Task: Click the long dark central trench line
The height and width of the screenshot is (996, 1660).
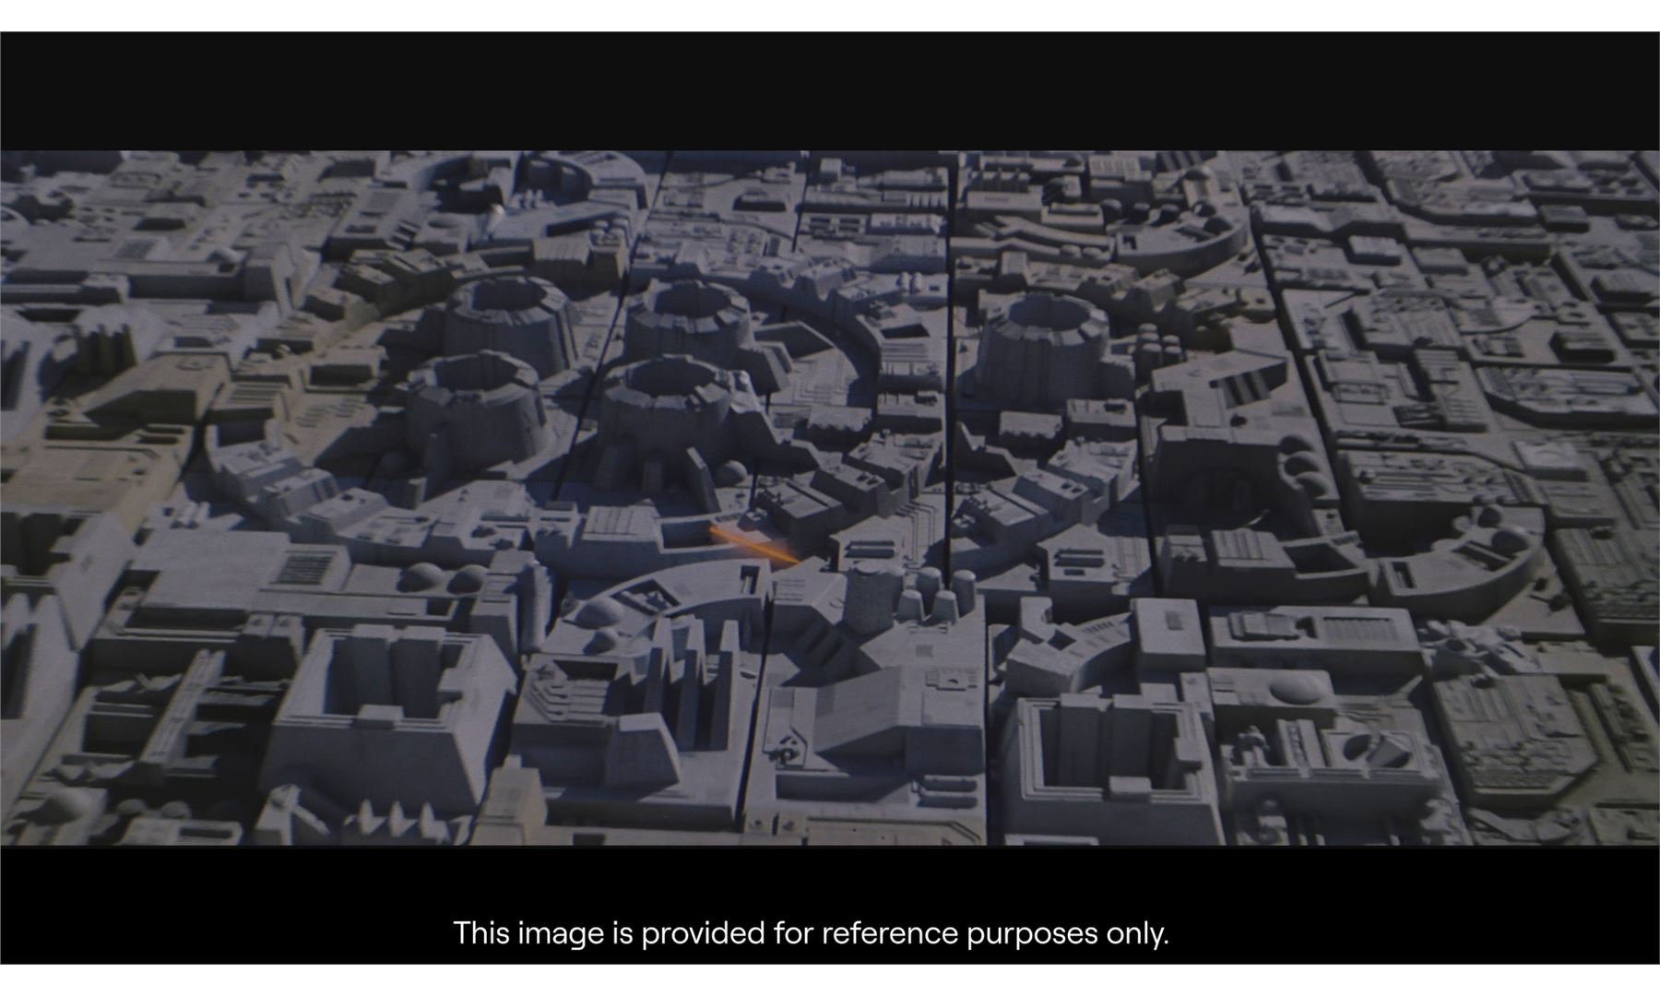Action: tap(949, 369)
